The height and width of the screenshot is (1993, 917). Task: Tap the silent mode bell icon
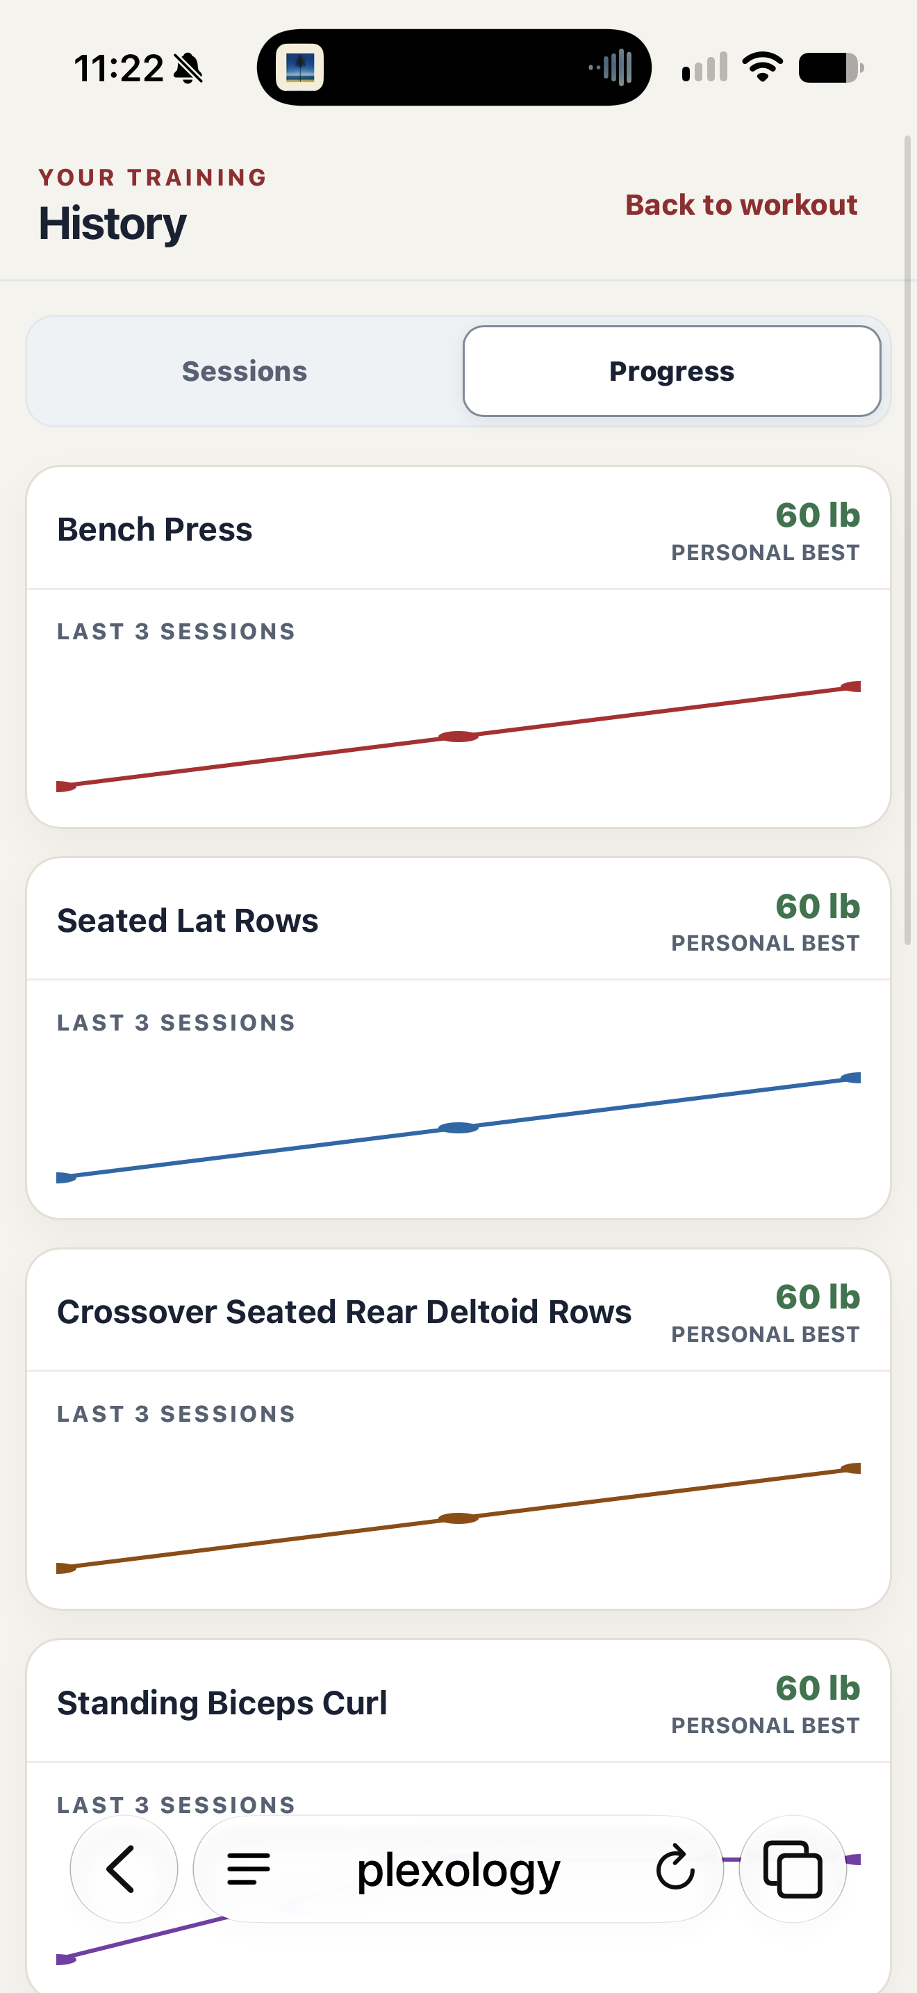(x=188, y=68)
